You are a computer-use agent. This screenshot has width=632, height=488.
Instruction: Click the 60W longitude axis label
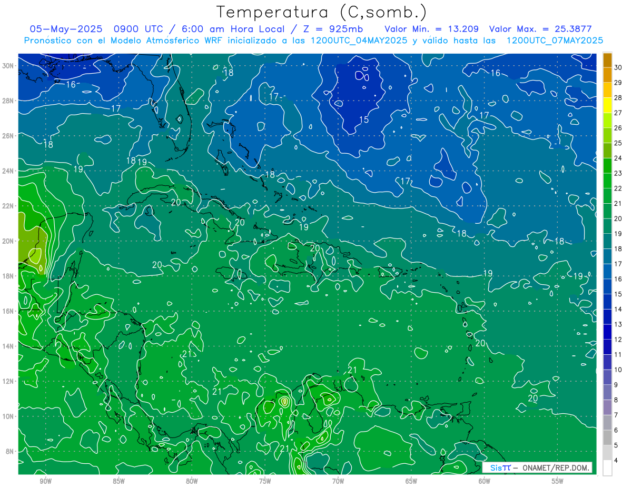[485, 481]
